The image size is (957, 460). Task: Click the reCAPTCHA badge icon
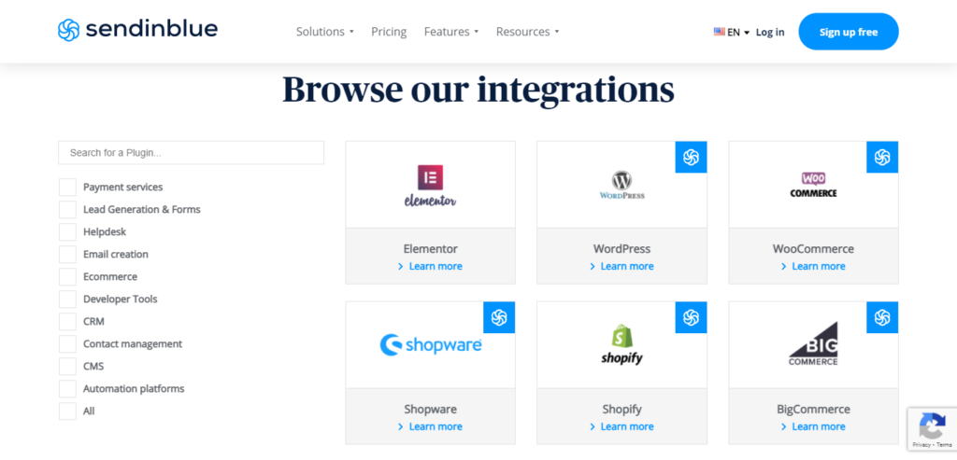[931, 428]
